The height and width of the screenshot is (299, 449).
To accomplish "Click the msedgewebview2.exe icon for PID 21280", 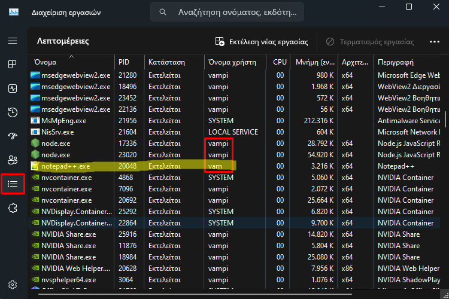I will 35,75.
